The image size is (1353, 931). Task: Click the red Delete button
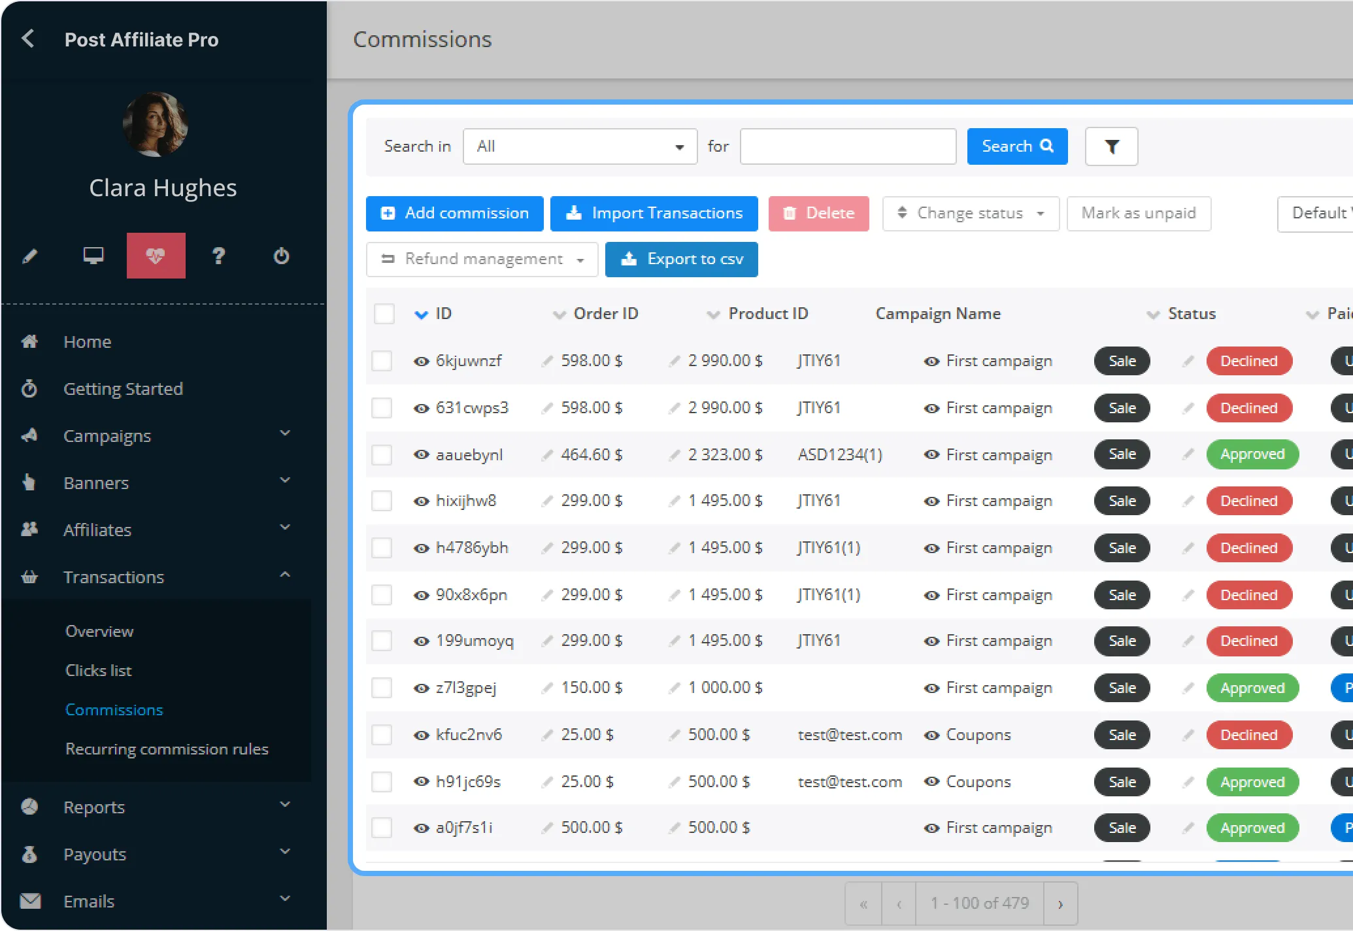pyautogui.click(x=818, y=213)
